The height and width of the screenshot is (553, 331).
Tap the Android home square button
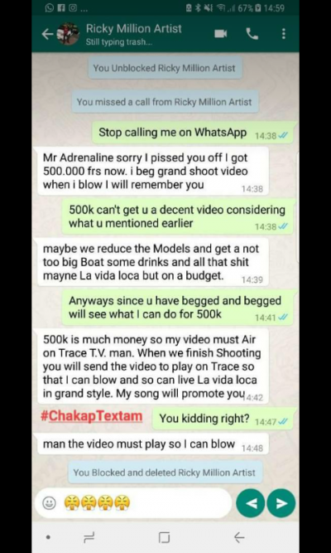click(x=164, y=538)
